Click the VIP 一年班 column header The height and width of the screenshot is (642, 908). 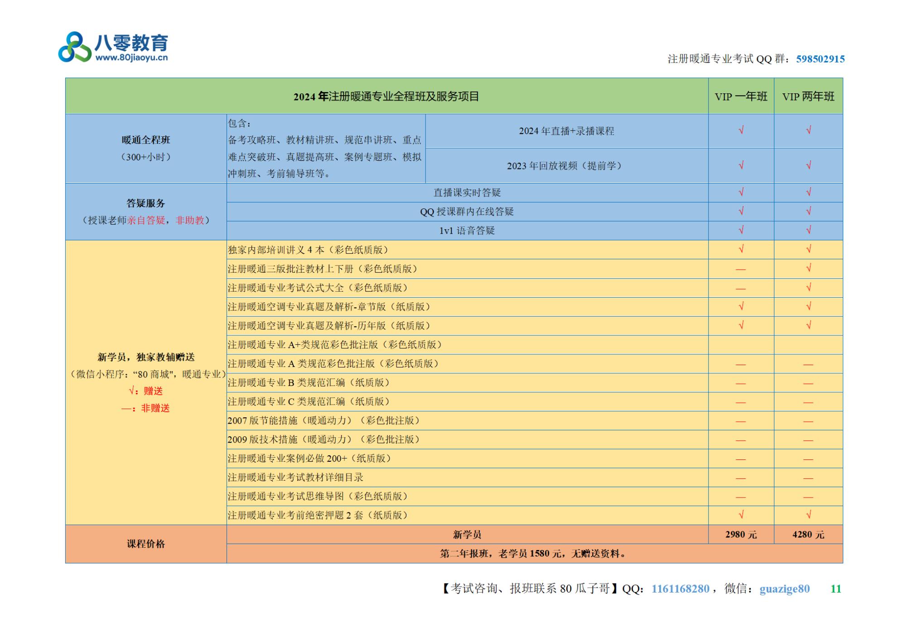[741, 96]
